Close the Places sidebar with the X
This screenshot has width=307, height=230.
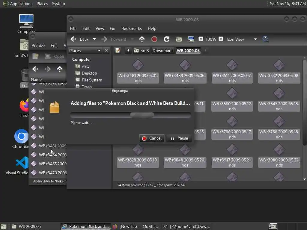(106, 51)
